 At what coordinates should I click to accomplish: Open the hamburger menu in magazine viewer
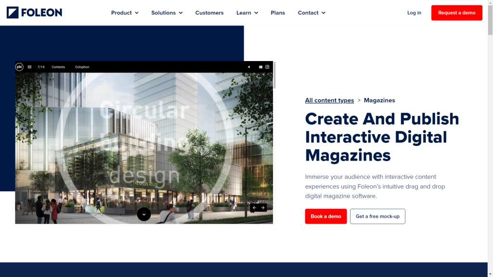tap(29, 67)
